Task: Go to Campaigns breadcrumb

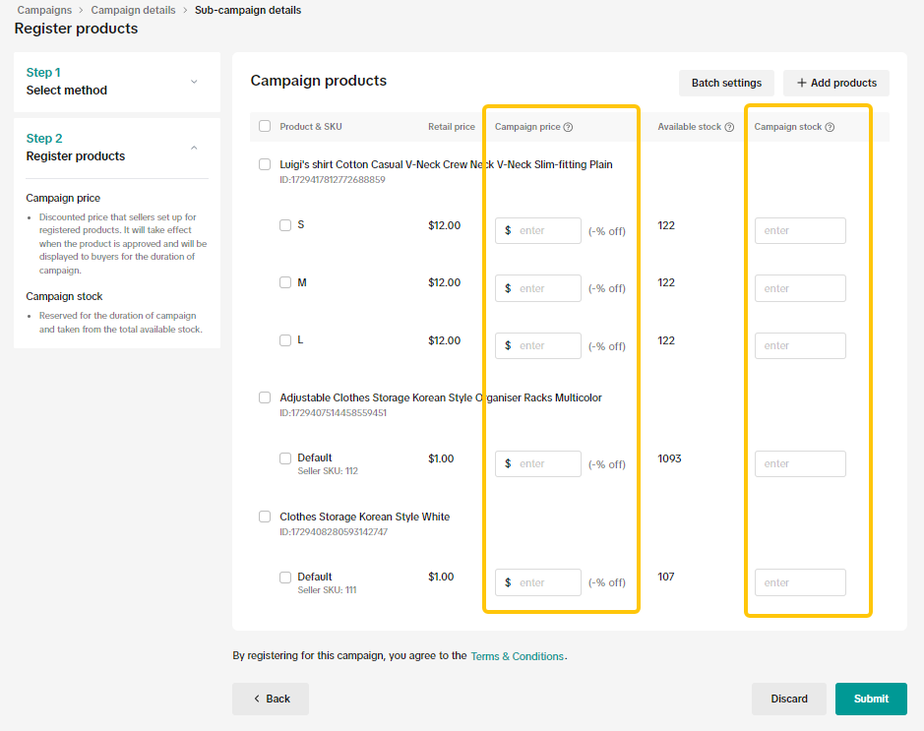Action: (44, 10)
